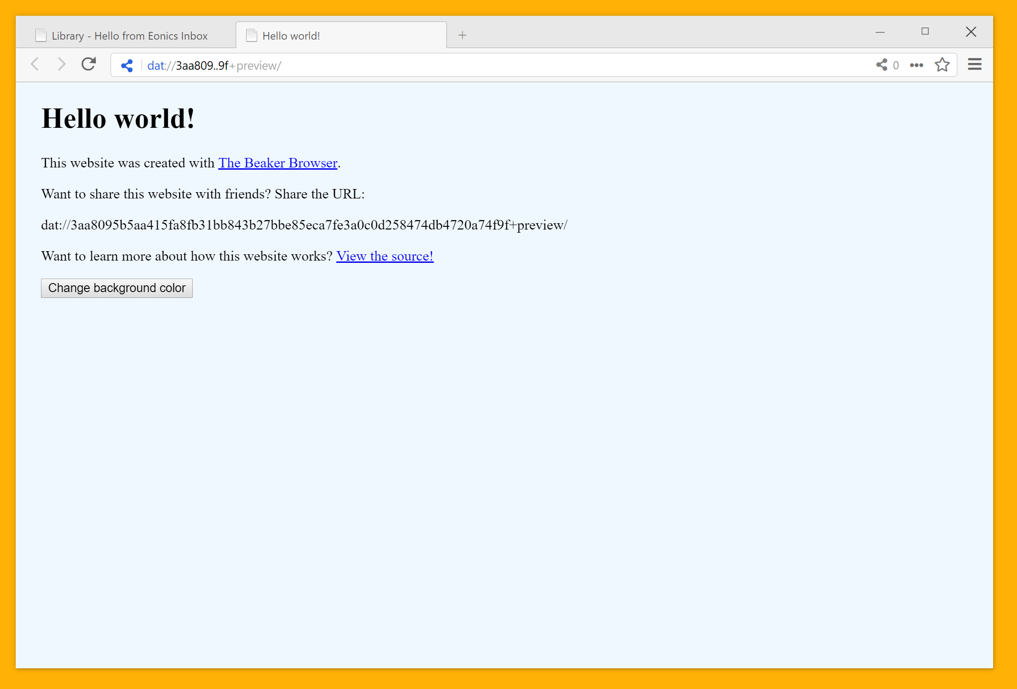Follow The Beaker Browser link
This screenshot has height=689, width=1017.
point(277,163)
